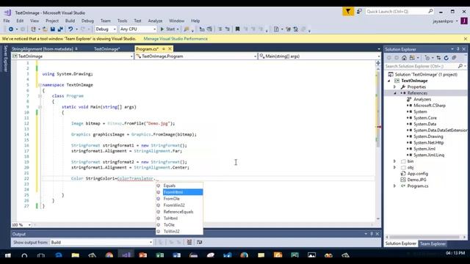
Task: Open the Analyze menu
Action: [155, 21]
